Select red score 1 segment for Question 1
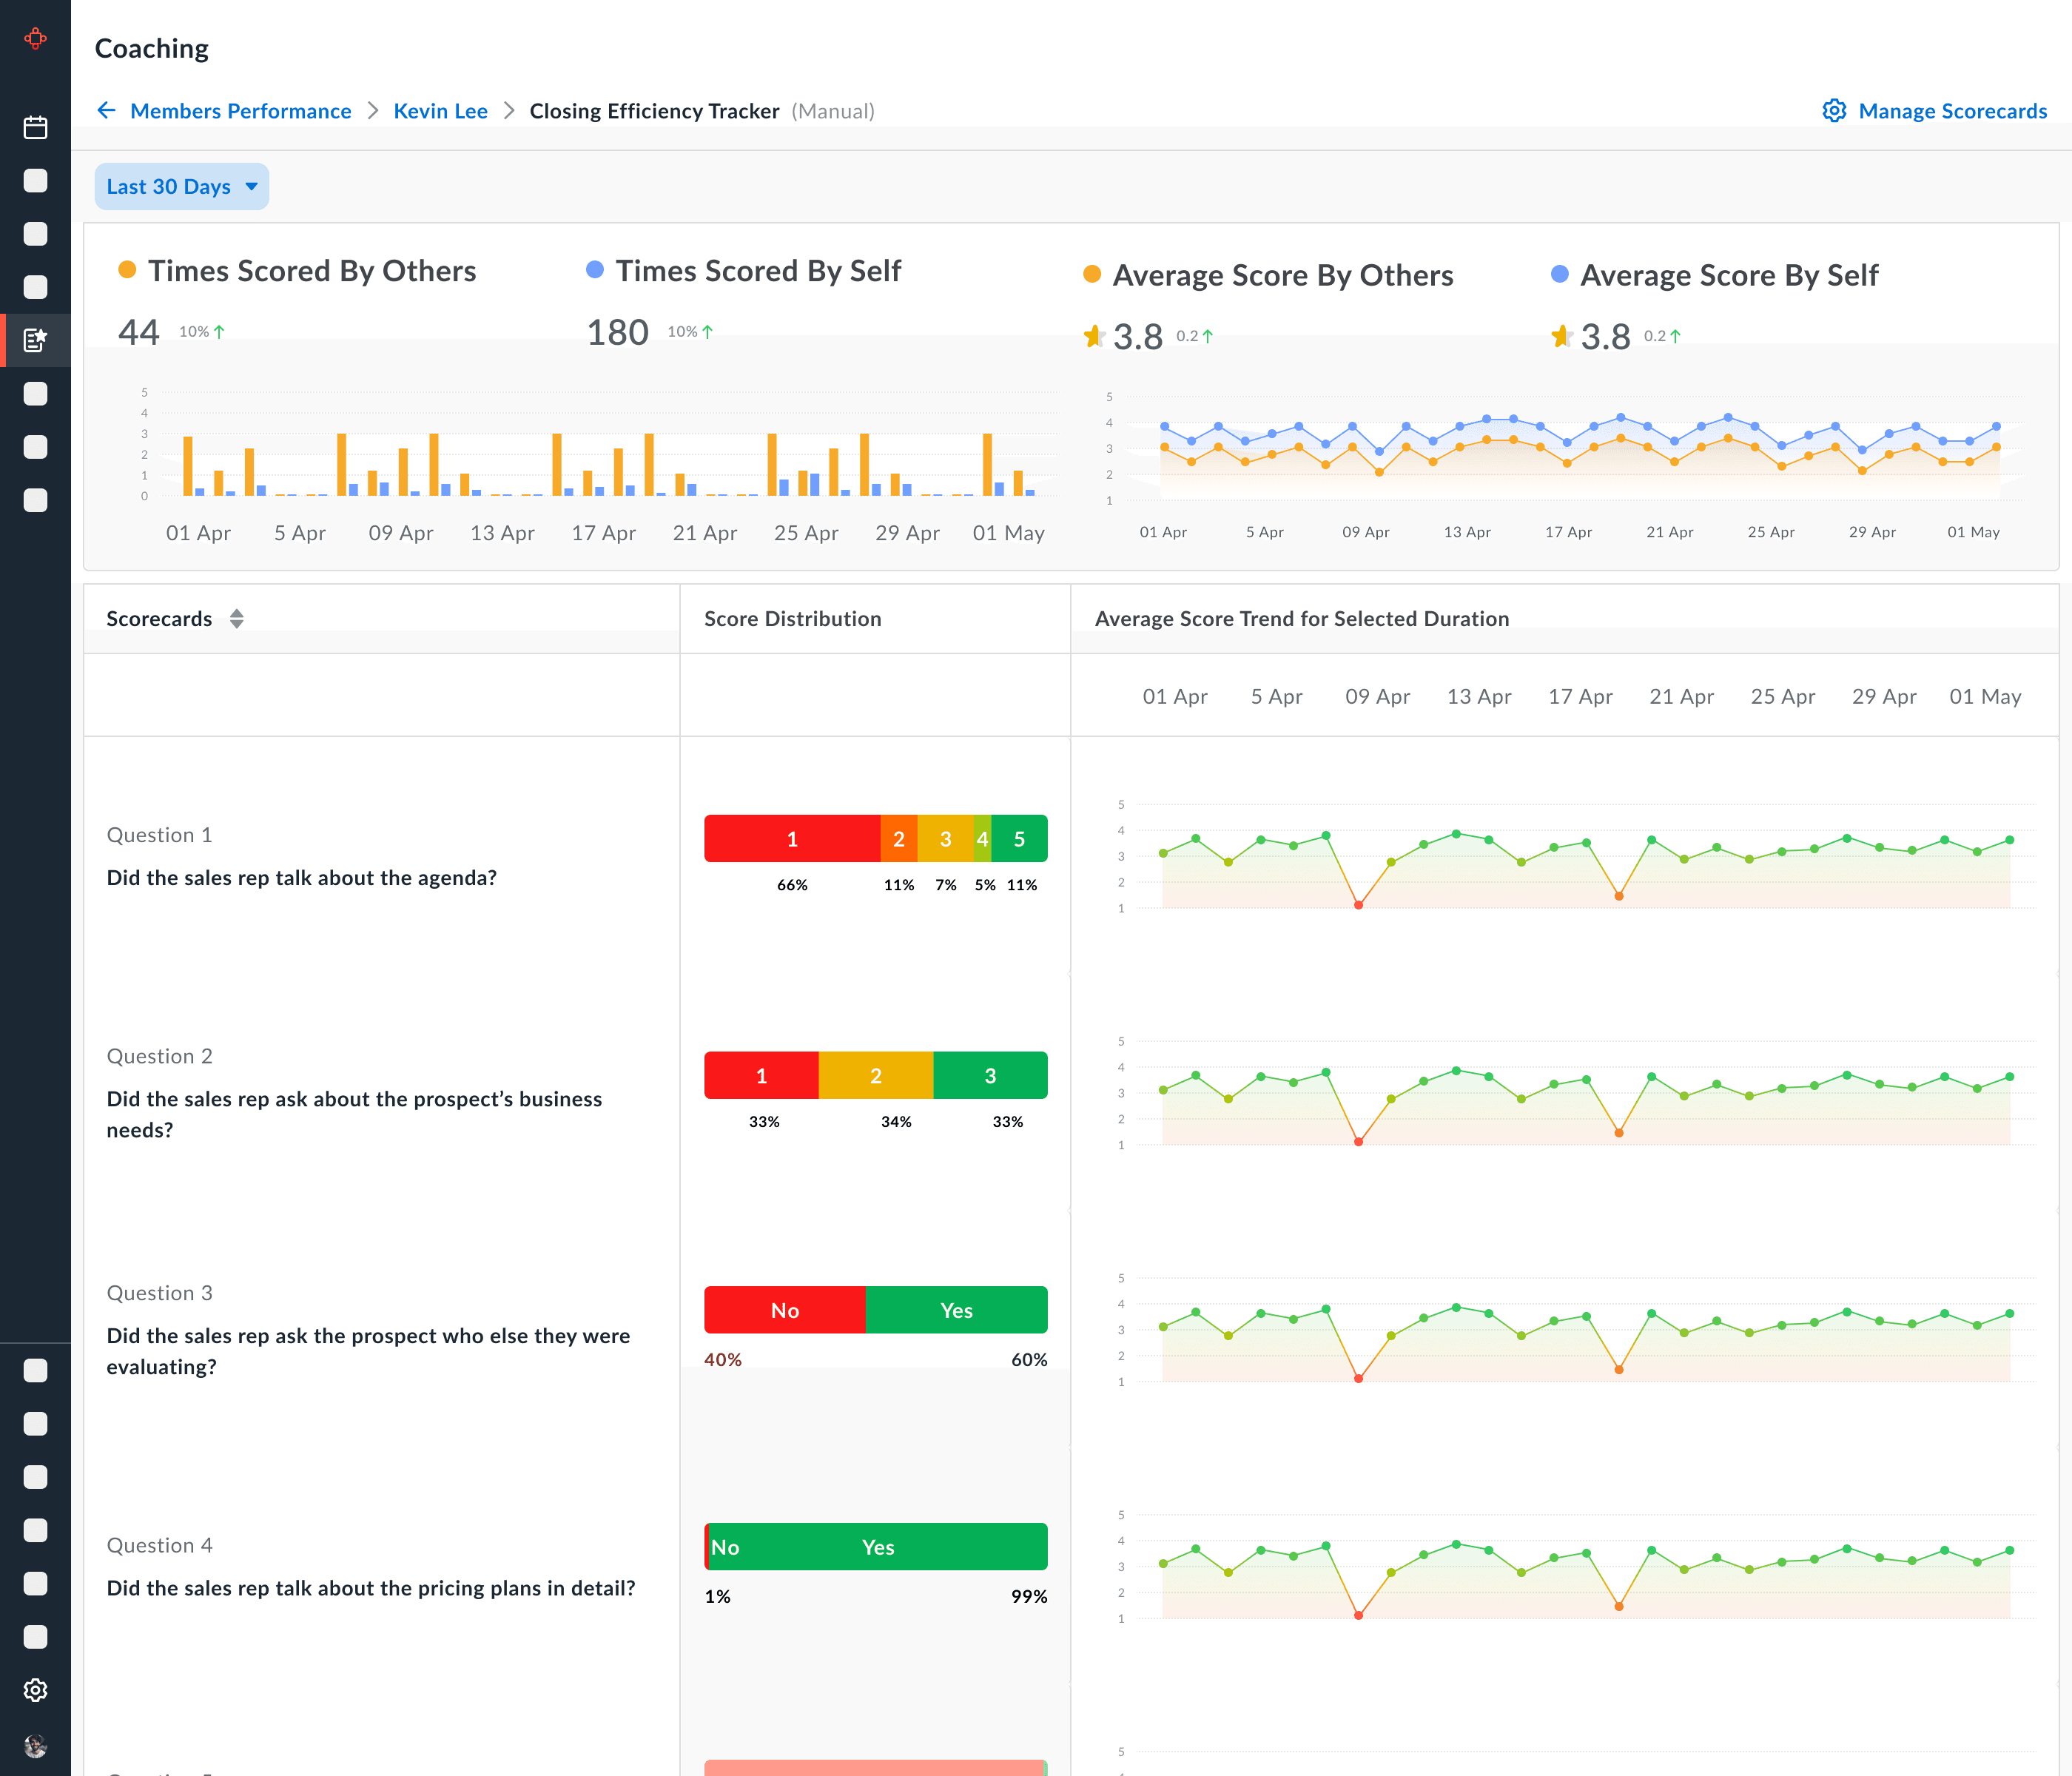Viewport: 2072px width, 1776px height. [791, 839]
